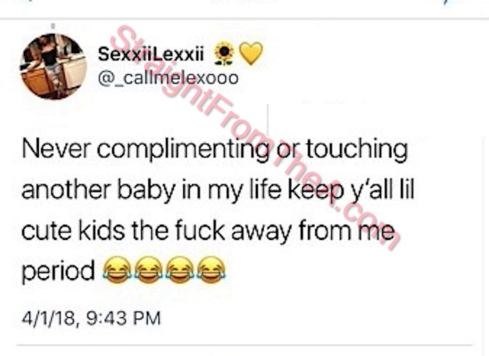Click the 4/1/18, 9:43 PM timestamp
This screenshot has height=356, width=489.
tap(91, 318)
